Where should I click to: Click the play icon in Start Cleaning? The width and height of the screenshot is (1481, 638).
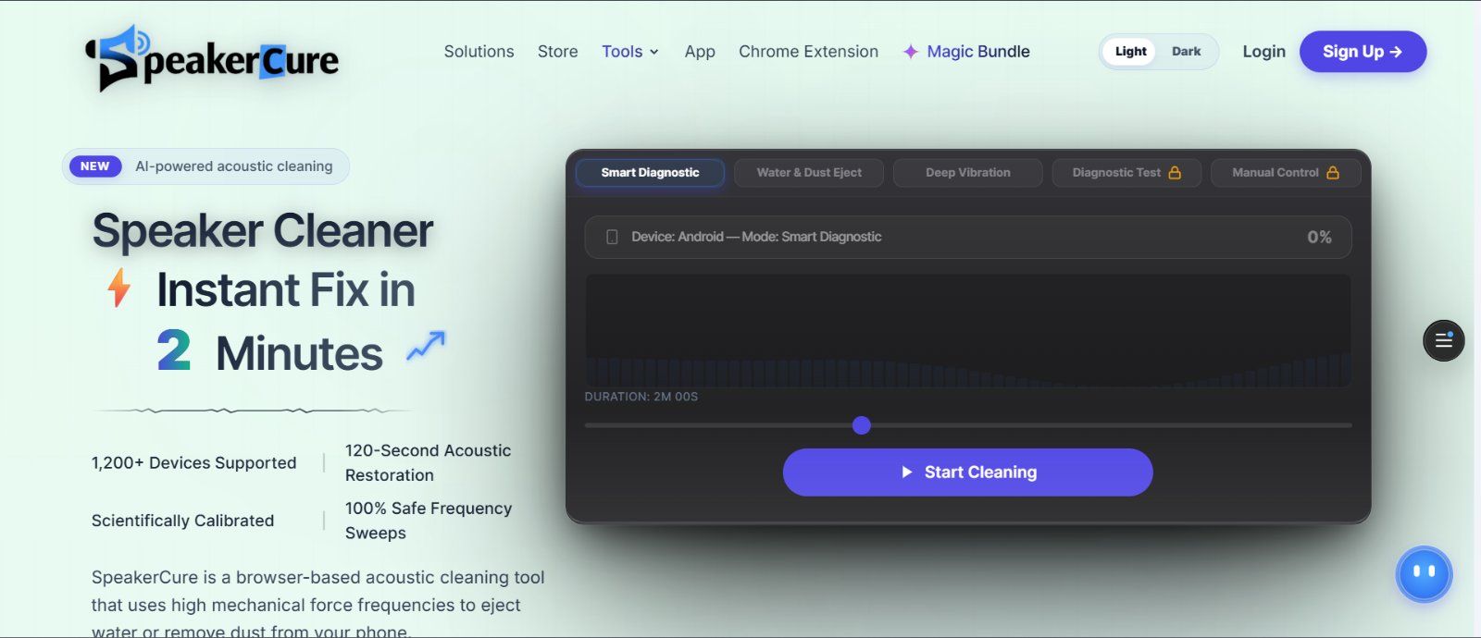(907, 472)
